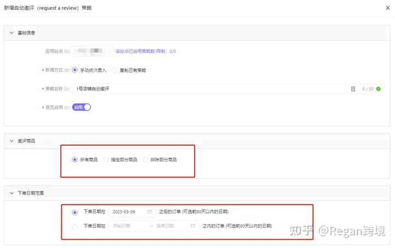Select the 手动依次录入 radio option
This screenshot has width=395, height=248.
point(75,70)
